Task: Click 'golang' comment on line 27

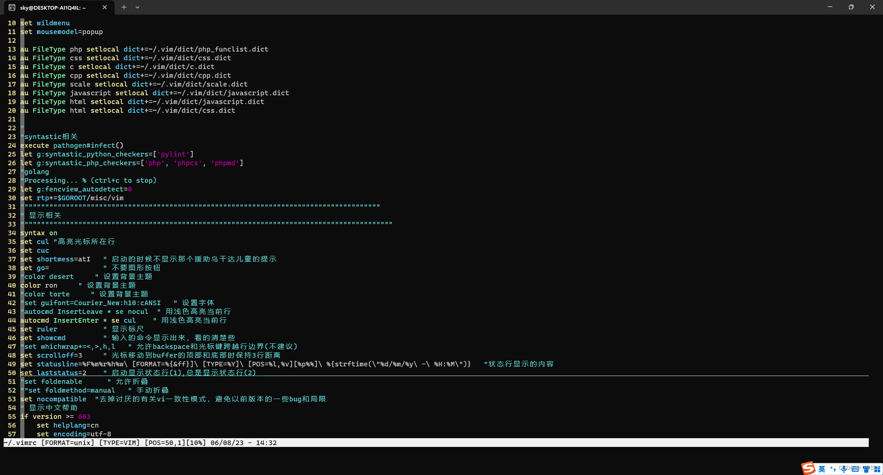Action: pyautogui.click(x=34, y=172)
